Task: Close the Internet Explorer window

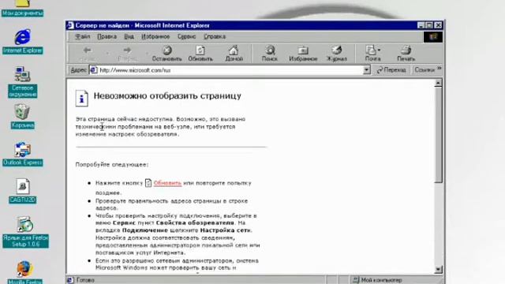Action: click(x=438, y=25)
